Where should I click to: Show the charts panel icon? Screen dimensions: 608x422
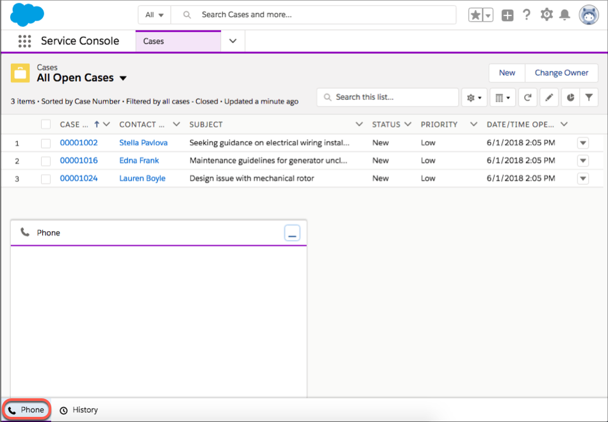[570, 97]
